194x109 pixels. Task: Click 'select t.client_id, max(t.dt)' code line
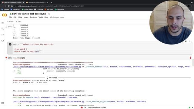tap(38, 44)
